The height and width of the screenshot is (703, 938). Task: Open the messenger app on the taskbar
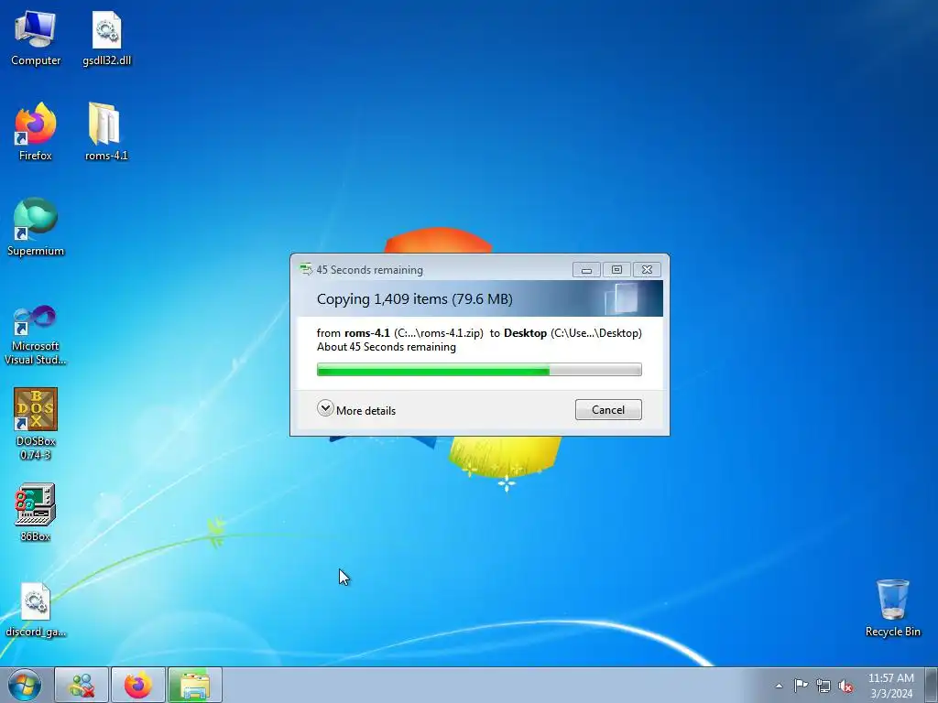pos(82,685)
